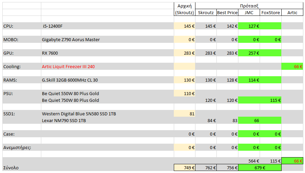This screenshot has width=305, height=173.
Task: Click the 'MOBO:' row label
Action: coord(11,39)
